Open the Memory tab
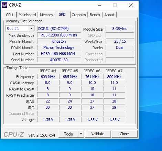This screenshot has width=162, height=151. (46, 15)
